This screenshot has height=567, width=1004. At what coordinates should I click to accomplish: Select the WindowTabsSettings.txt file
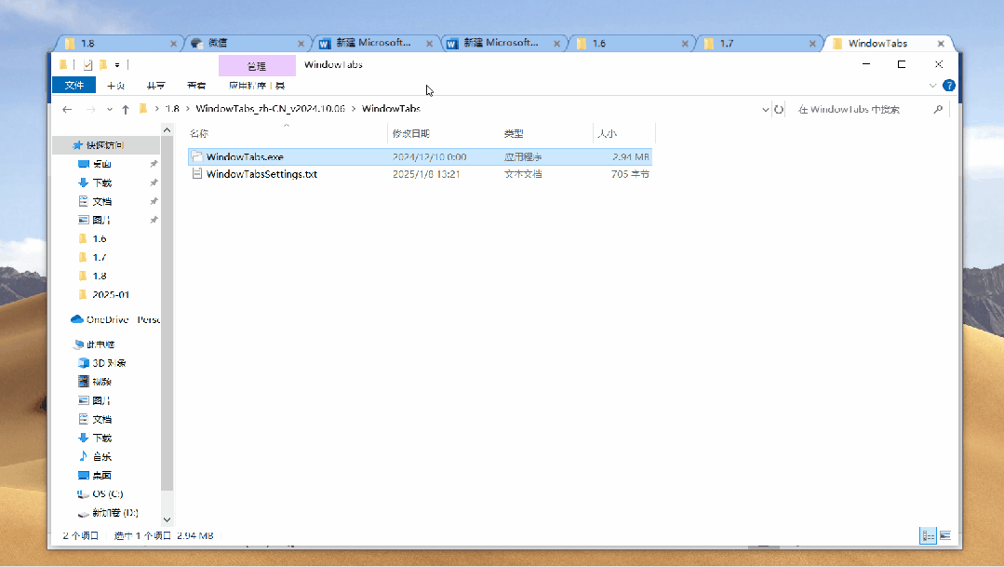point(420,174)
